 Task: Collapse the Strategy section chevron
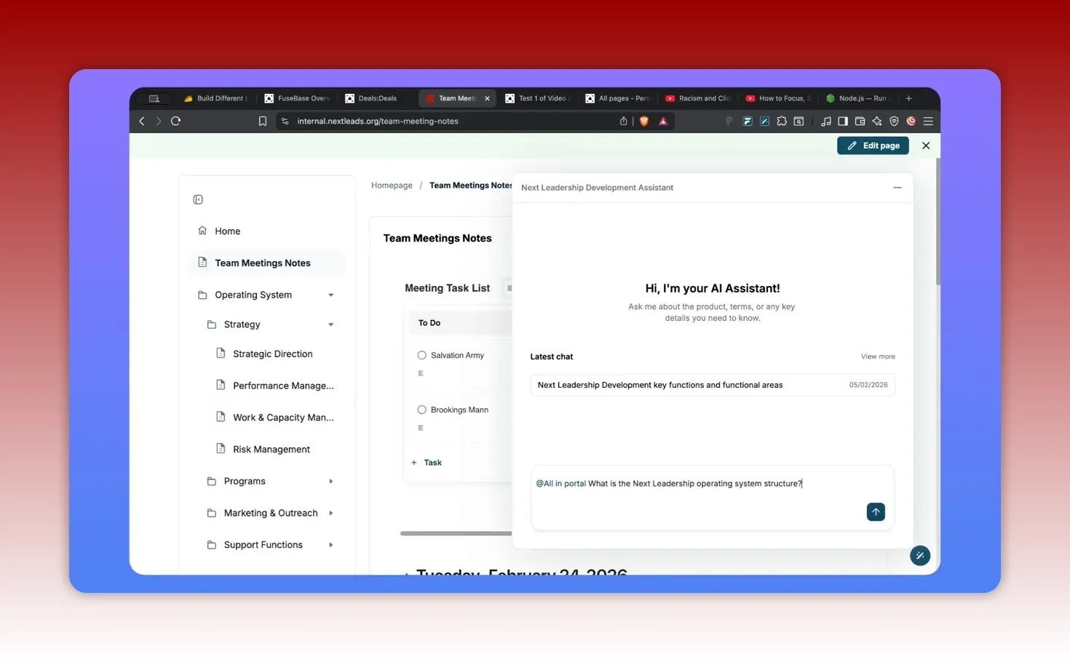pyautogui.click(x=331, y=324)
